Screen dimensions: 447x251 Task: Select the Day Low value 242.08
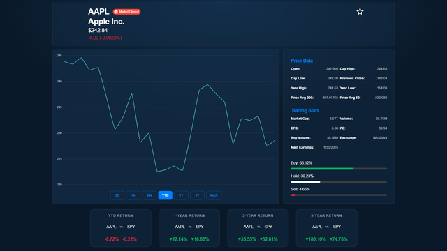pos(332,79)
